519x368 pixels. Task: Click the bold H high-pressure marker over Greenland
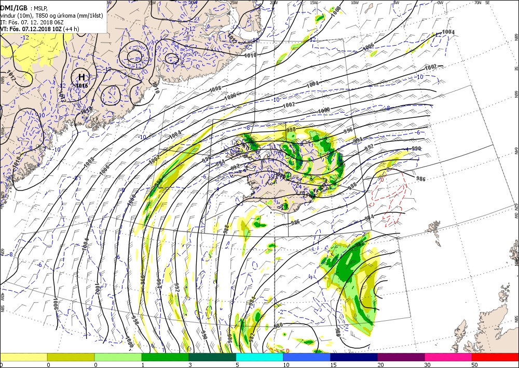click(x=81, y=77)
